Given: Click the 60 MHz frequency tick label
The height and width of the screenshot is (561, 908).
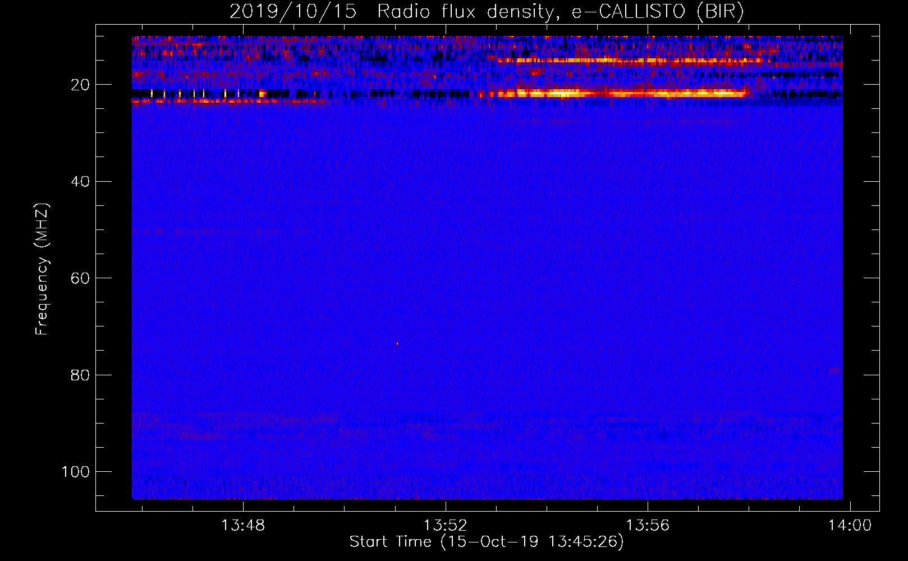Looking at the screenshot, I should 80,278.
